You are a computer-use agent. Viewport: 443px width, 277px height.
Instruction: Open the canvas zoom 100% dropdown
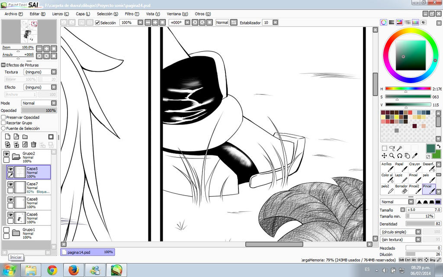(x=140, y=23)
